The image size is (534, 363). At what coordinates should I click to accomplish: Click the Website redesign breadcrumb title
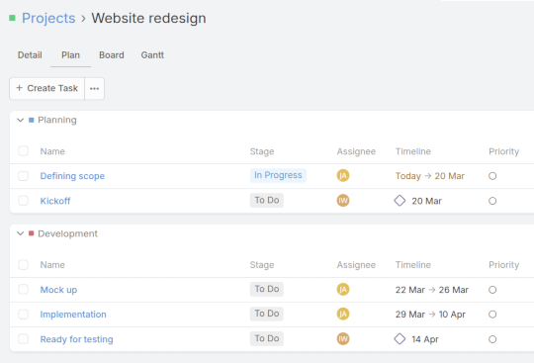tap(148, 18)
